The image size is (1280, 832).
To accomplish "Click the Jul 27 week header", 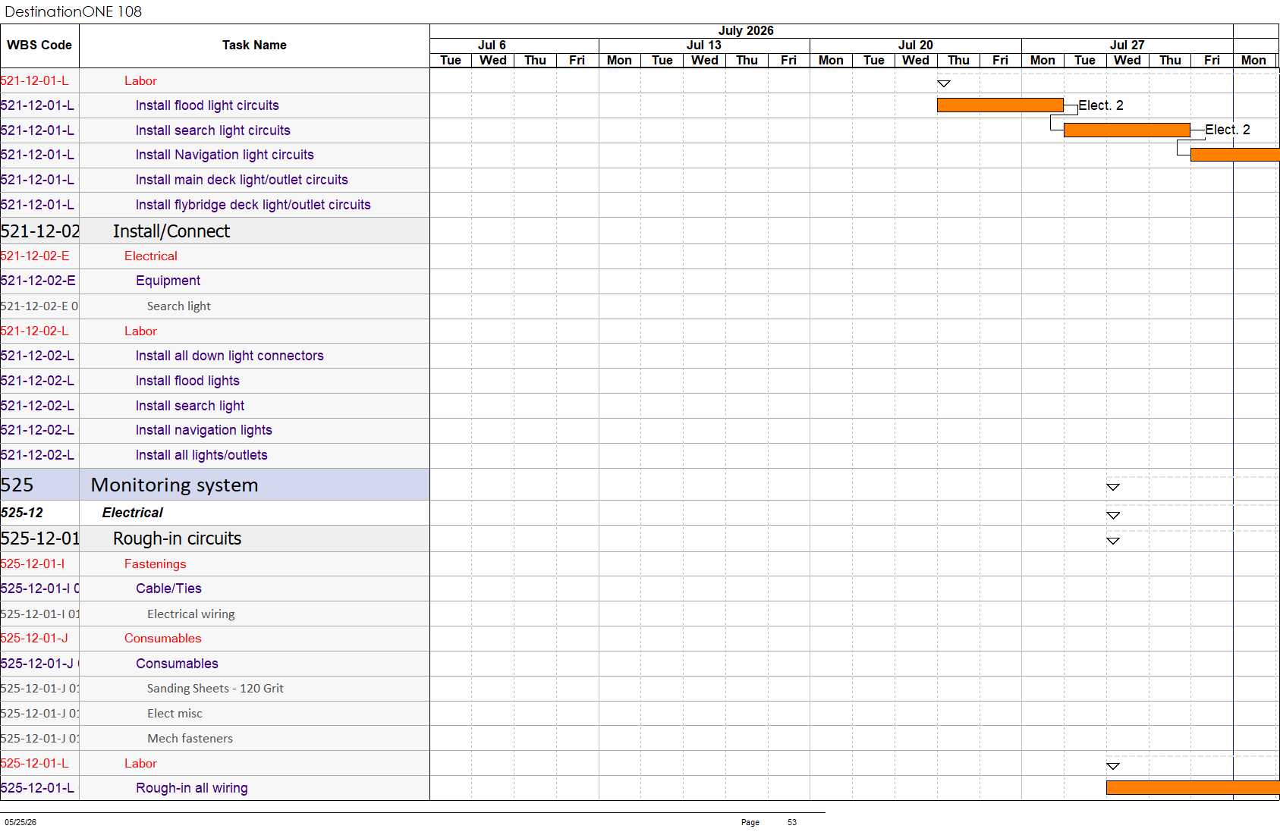I will [1127, 46].
